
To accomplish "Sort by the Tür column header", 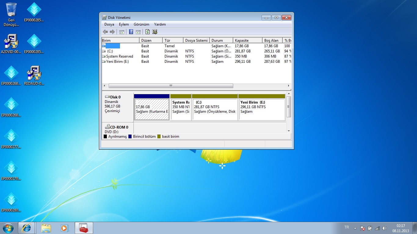I will pyautogui.click(x=173, y=40).
